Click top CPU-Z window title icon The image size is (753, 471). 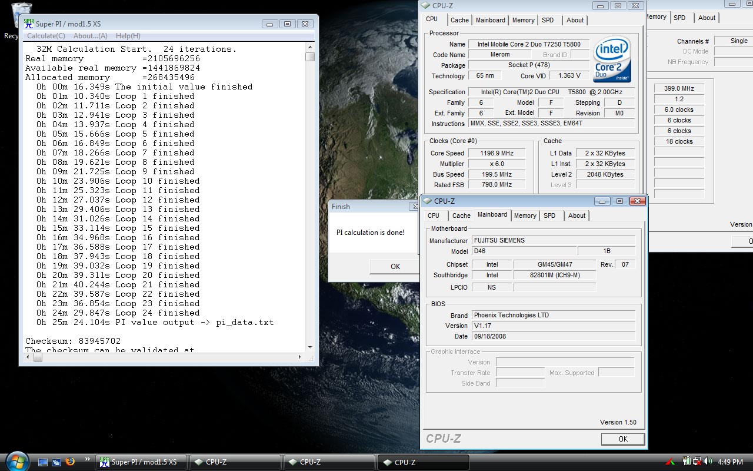(427, 5)
